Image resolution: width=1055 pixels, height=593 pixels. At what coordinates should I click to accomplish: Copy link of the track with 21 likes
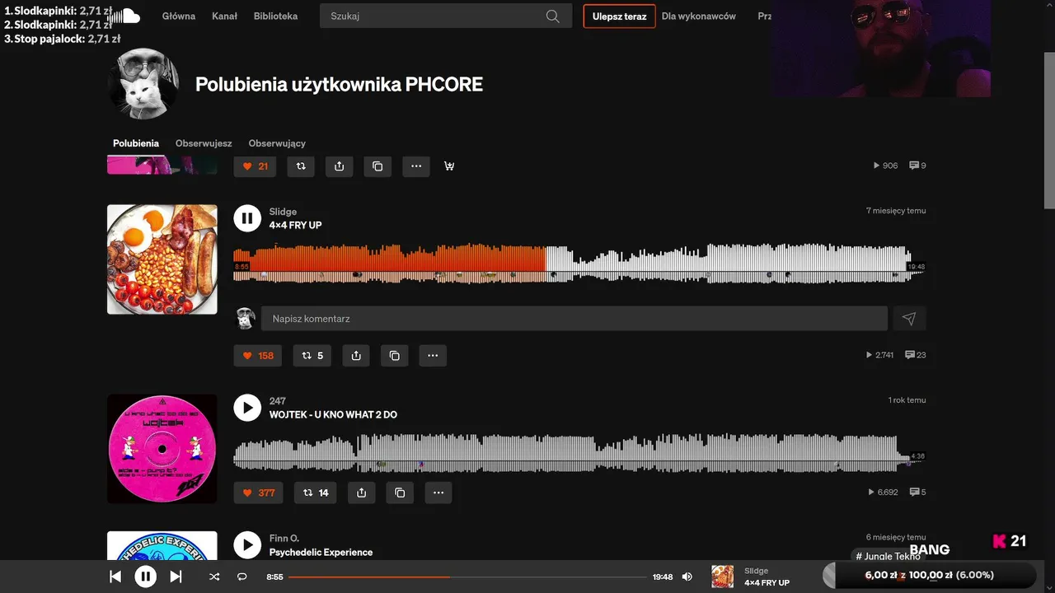pos(377,166)
